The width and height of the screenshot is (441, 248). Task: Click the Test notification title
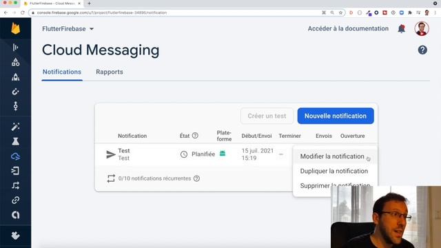tap(124, 151)
